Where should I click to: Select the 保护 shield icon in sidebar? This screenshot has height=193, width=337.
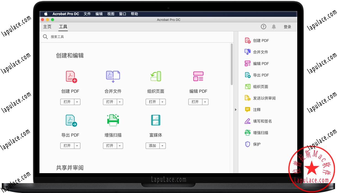point(248,144)
